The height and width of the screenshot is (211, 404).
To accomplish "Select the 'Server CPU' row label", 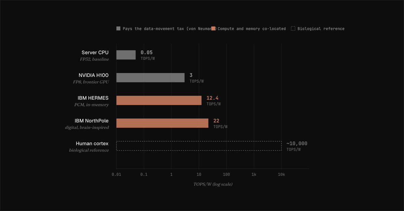I will point(95,52).
